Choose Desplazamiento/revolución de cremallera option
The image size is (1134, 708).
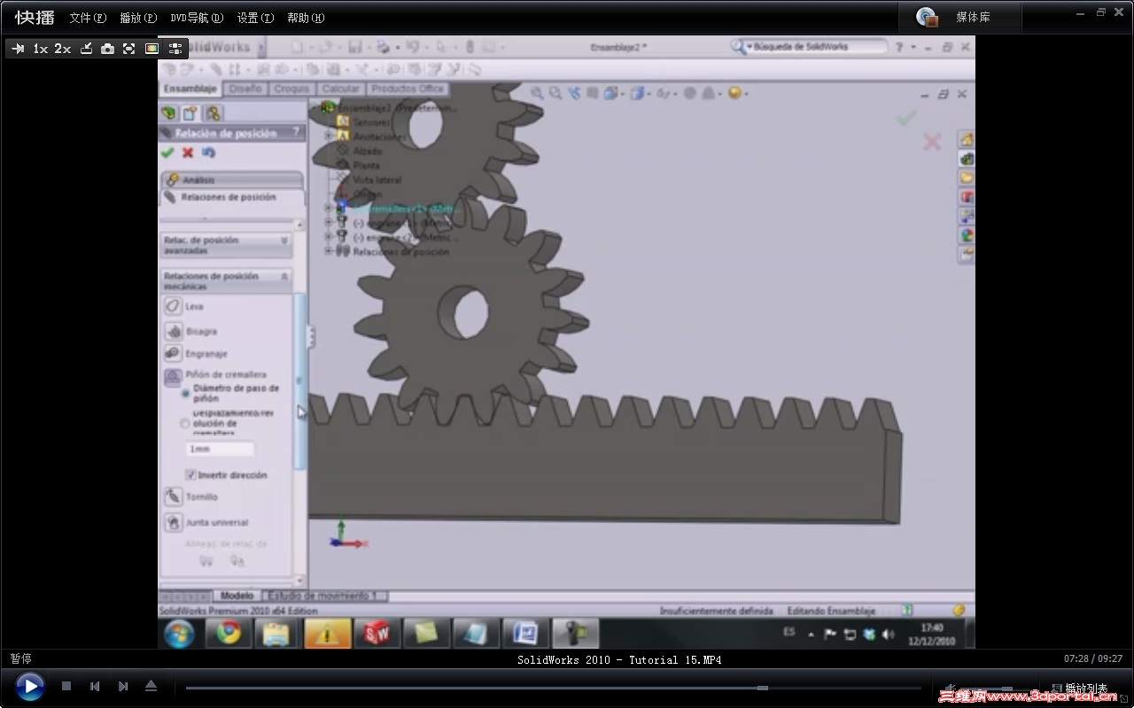(x=185, y=423)
